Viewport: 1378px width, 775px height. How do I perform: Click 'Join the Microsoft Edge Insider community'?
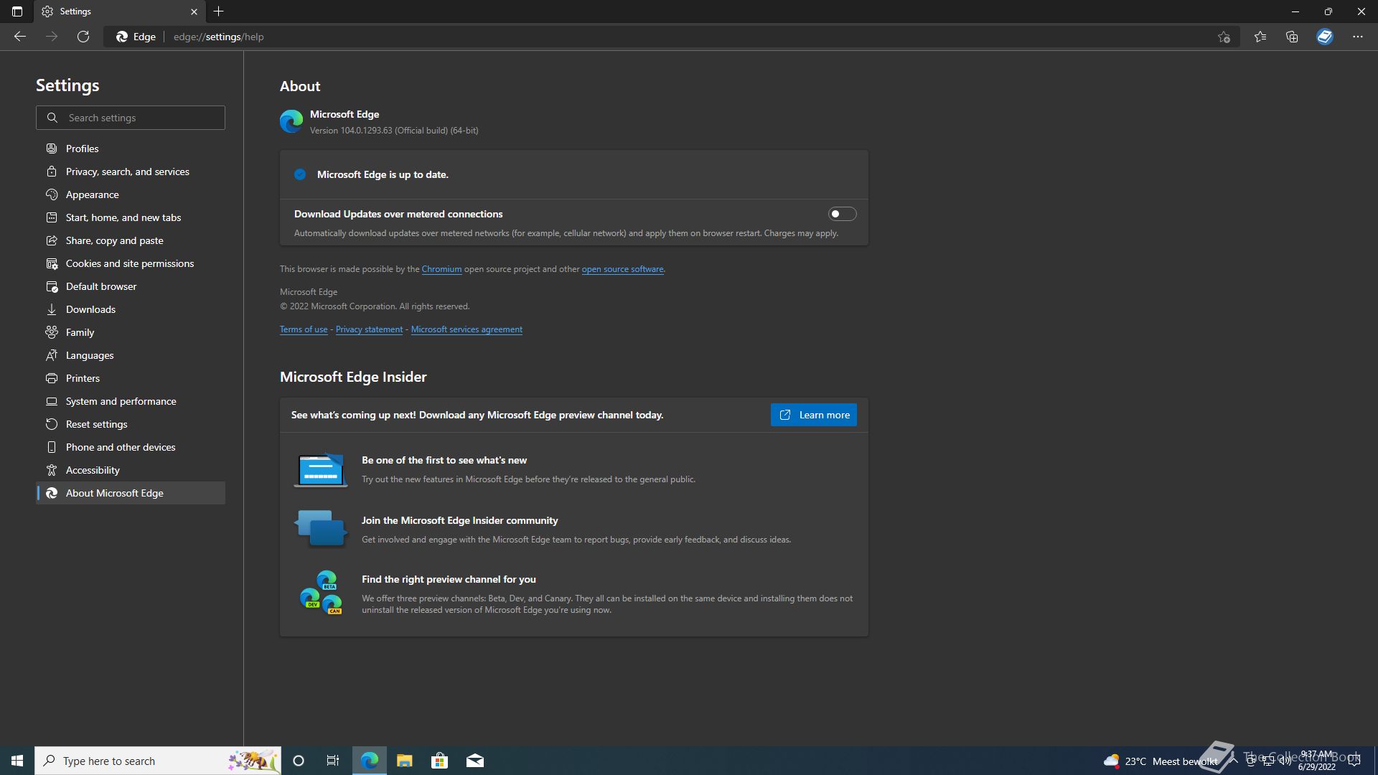point(459,520)
